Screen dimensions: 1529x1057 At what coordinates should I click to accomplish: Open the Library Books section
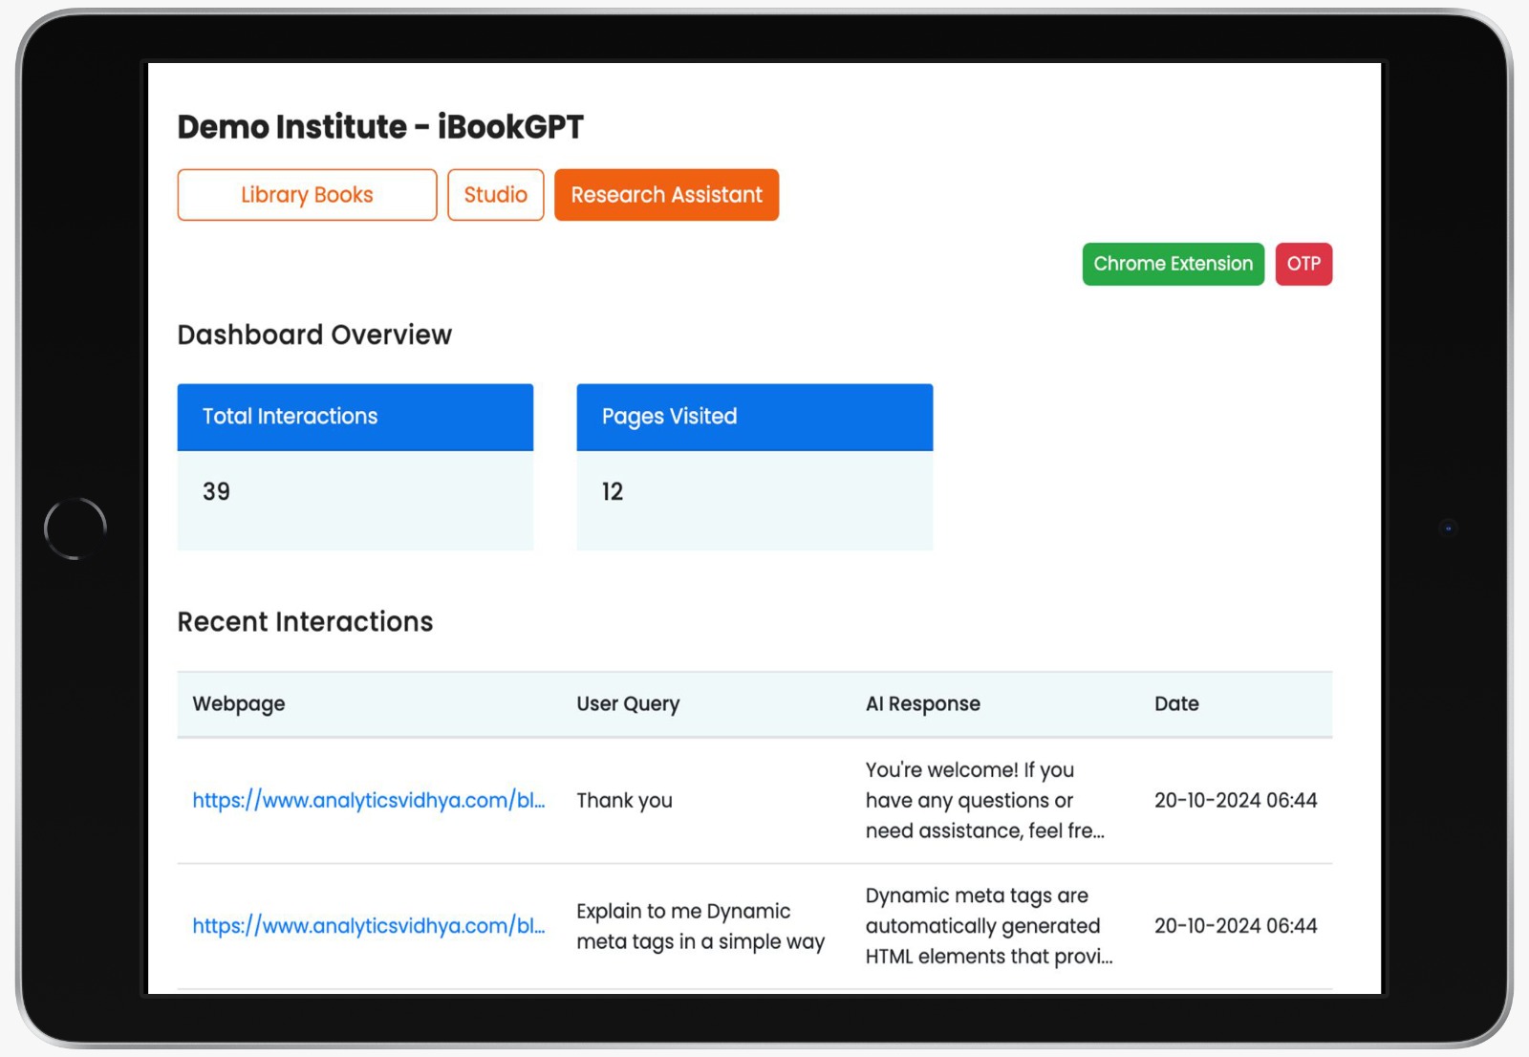(x=306, y=195)
